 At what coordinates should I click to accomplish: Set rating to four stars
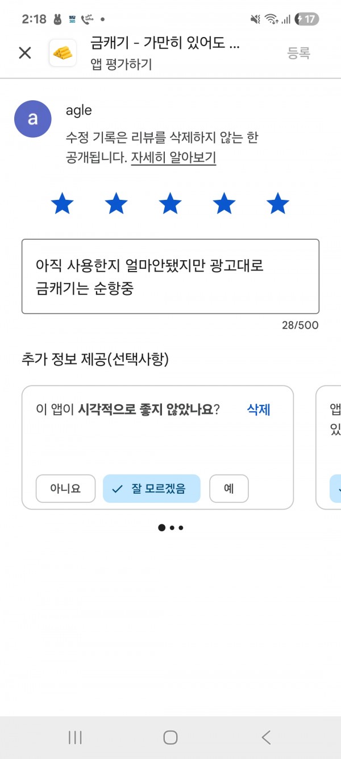click(x=224, y=203)
